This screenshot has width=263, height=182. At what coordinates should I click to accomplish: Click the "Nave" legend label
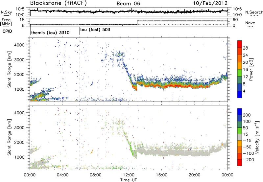[x=250, y=23]
